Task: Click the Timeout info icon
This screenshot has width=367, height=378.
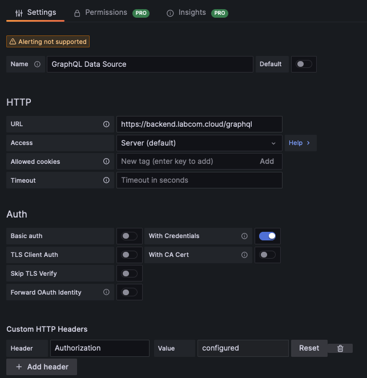Action: 106,180
